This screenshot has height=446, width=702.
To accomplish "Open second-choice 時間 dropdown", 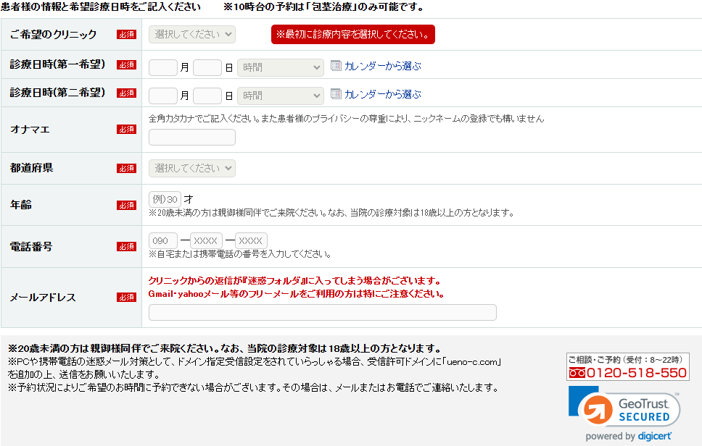I will [280, 96].
